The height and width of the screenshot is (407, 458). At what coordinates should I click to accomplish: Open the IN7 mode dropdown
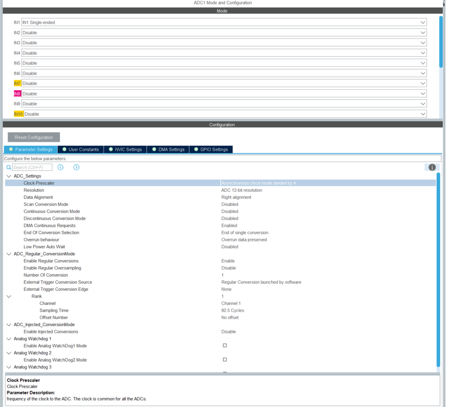pyautogui.click(x=224, y=83)
